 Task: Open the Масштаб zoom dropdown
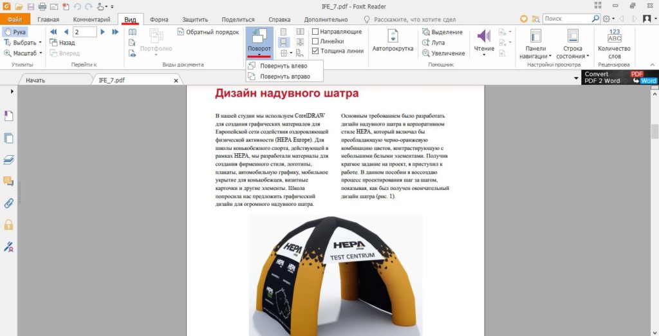coord(23,53)
